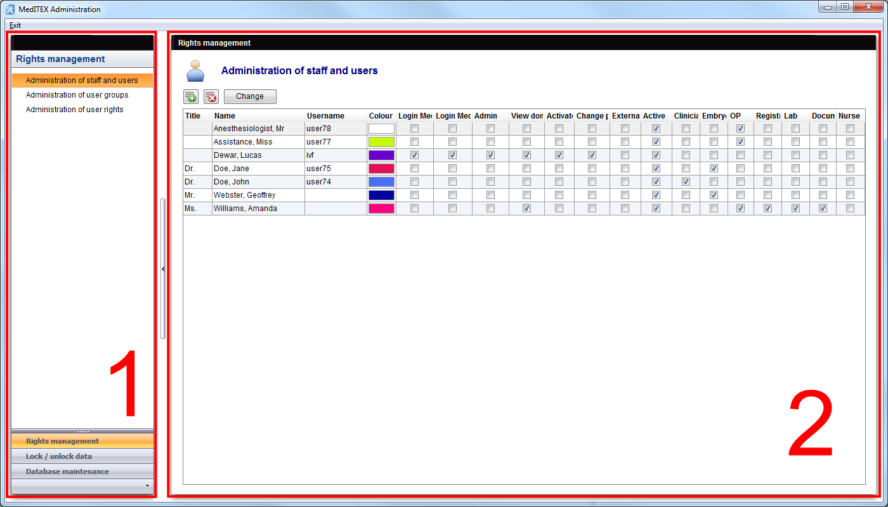
Task: Click username cell "user78"
Action: pyautogui.click(x=336, y=129)
